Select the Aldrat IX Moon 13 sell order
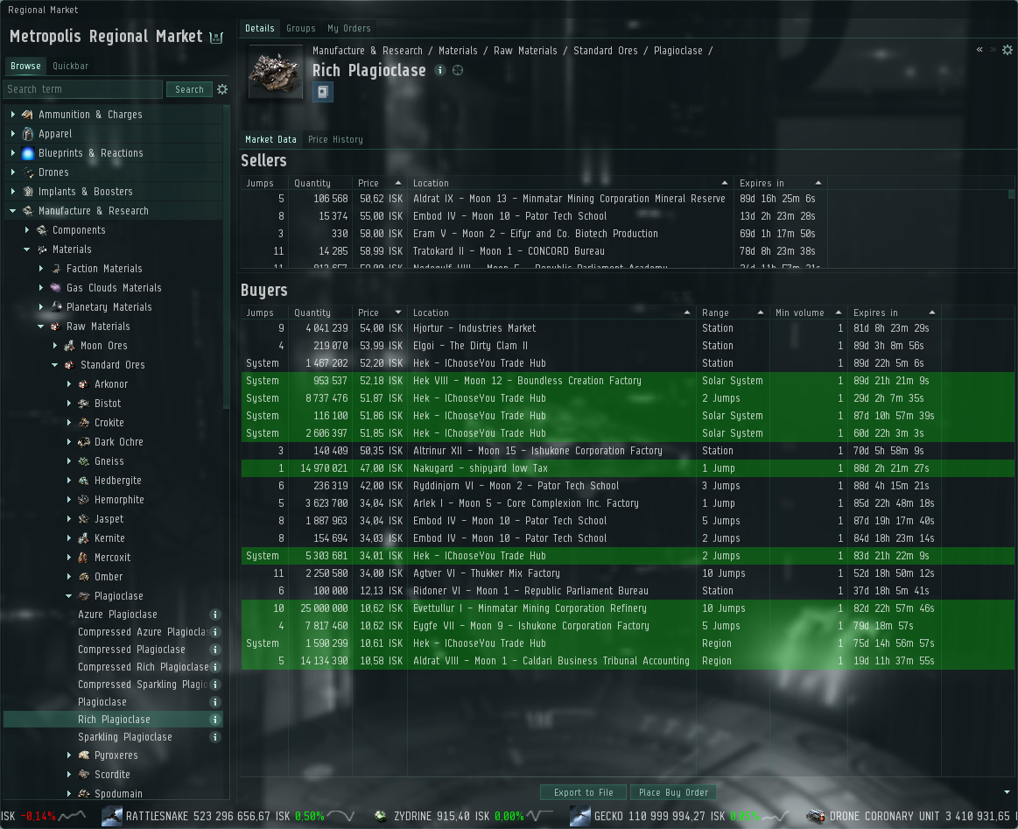The height and width of the screenshot is (829, 1018). (627, 199)
